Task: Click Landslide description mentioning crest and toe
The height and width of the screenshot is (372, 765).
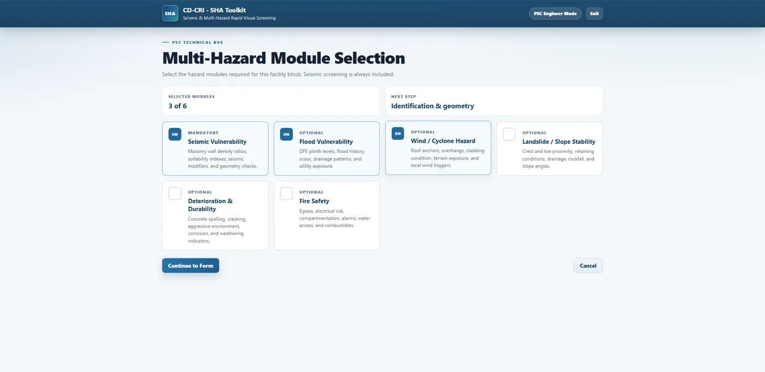Action: (x=558, y=158)
